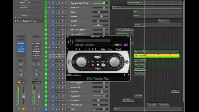Unsolo track 17 with the yellow S button
The width and height of the screenshot is (199, 112).
pyautogui.click(x=59, y=56)
